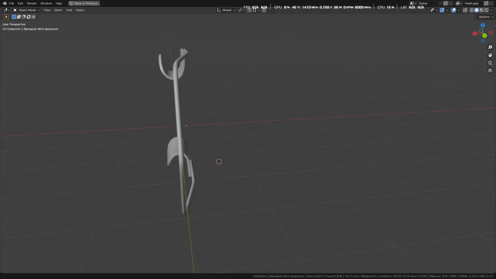The width and height of the screenshot is (496, 279).
Task: Click the Scene name field
Action: point(428,3)
